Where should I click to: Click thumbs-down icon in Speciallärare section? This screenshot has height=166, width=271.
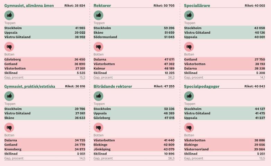[189, 47]
